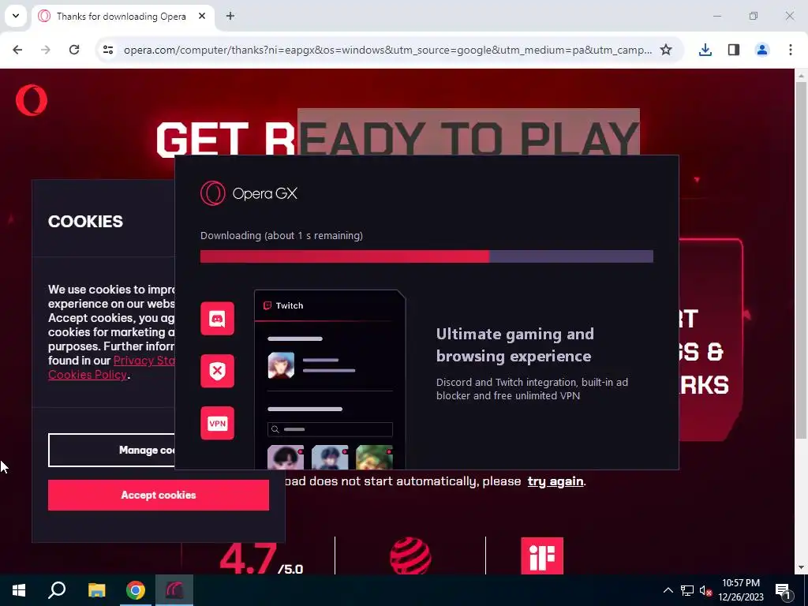808x606 pixels.
Task: Switch to Chrome in the taskbar
Action: [136, 590]
